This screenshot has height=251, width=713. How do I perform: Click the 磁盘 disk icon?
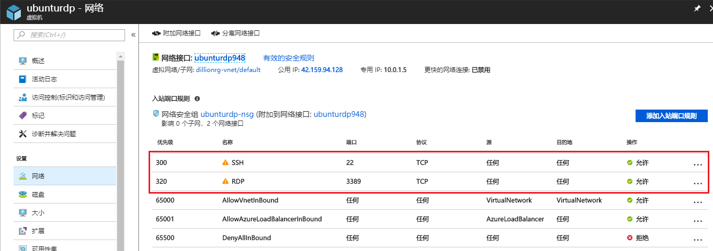tap(22, 195)
